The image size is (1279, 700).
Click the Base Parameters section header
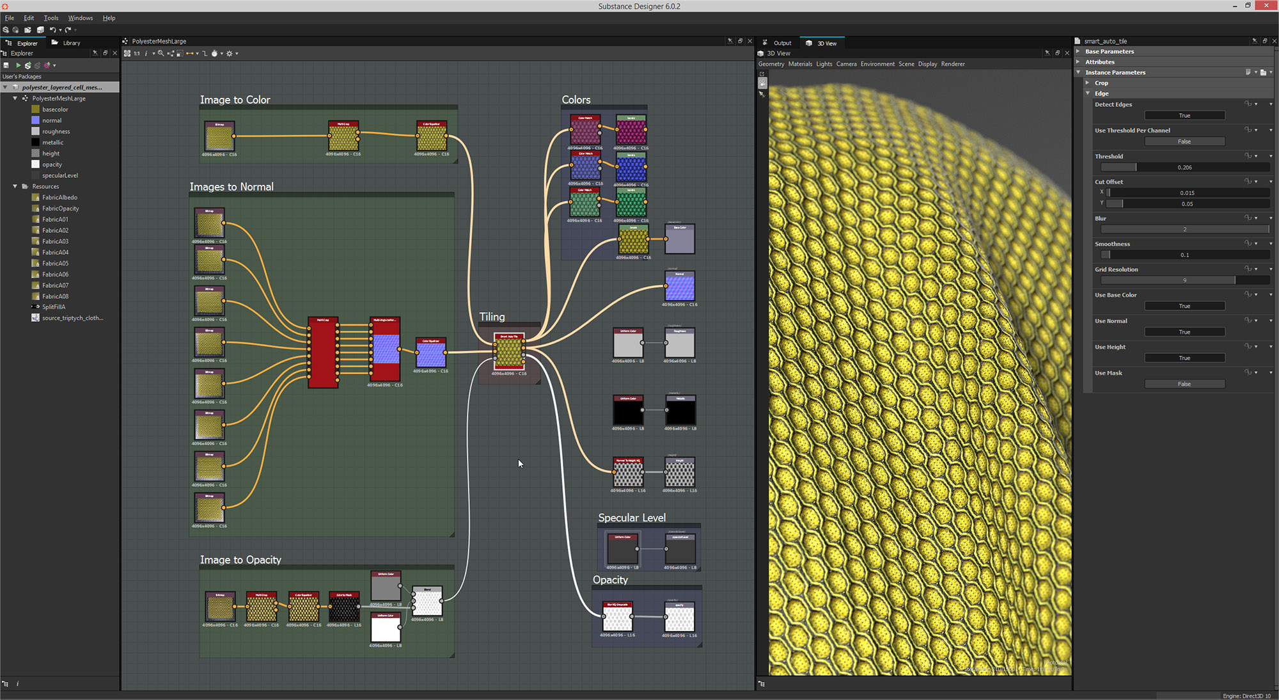1109,51
